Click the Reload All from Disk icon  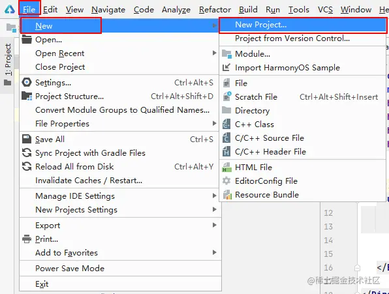[27, 166]
